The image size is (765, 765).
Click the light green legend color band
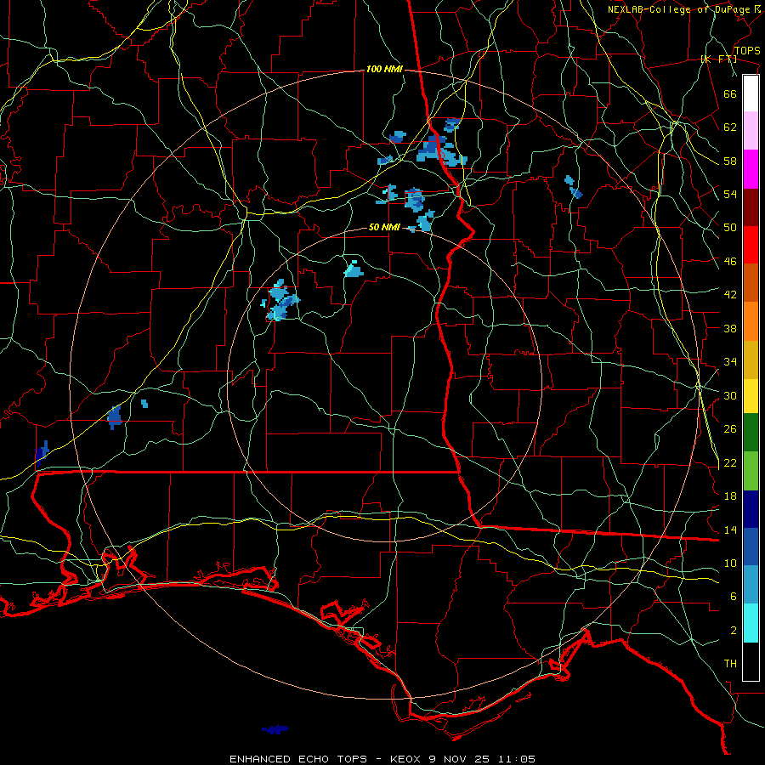tap(751, 471)
